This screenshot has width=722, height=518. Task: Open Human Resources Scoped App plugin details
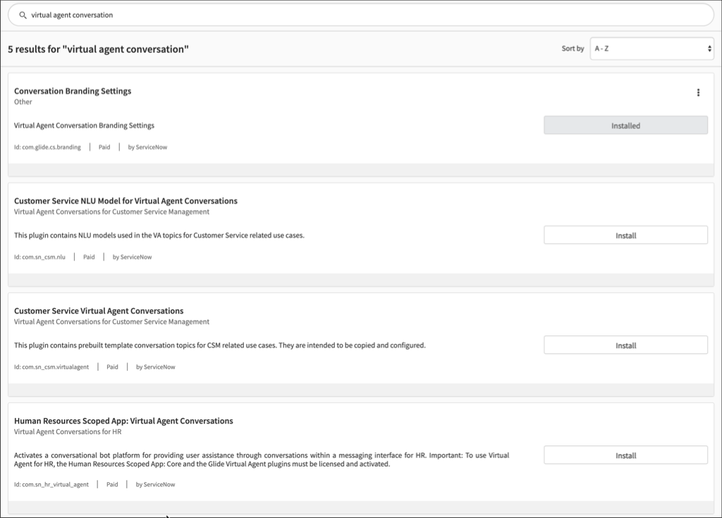(x=123, y=420)
